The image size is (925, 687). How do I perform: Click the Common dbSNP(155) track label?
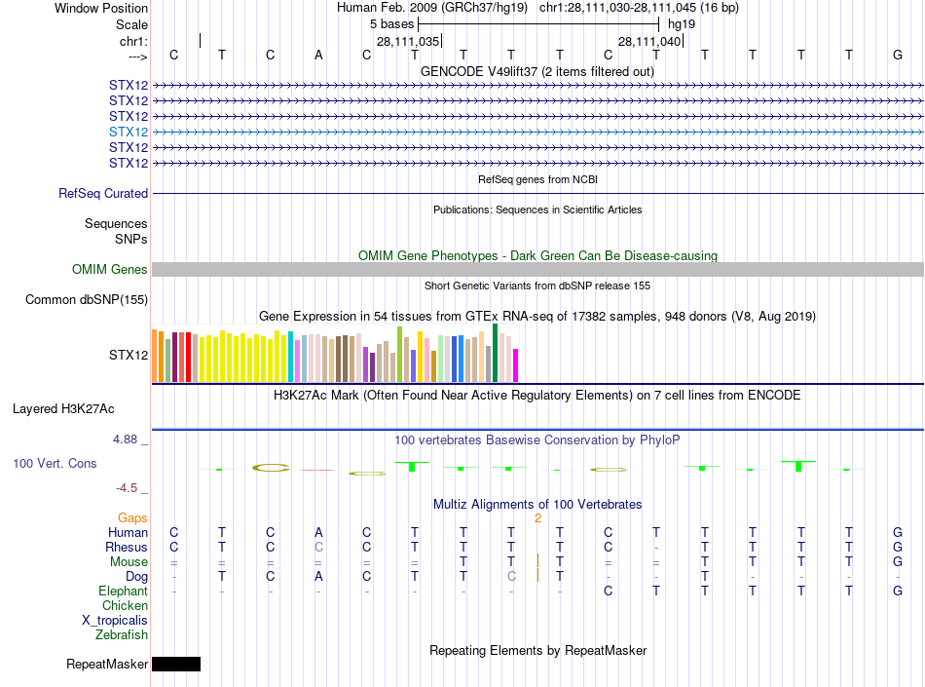click(x=86, y=299)
